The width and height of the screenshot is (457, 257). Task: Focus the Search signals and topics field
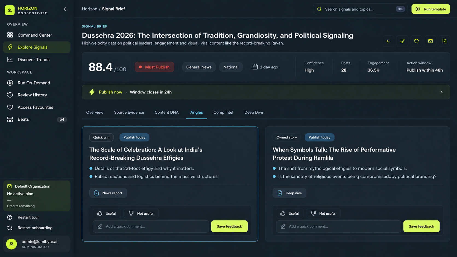(x=360, y=9)
